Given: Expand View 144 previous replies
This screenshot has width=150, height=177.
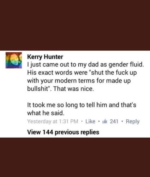Looking at the screenshot, I should (63, 132).
